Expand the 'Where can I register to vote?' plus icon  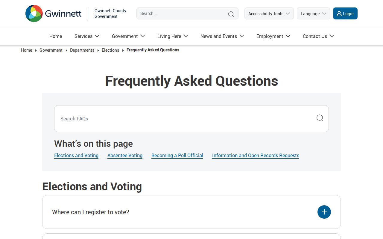(324, 212)
